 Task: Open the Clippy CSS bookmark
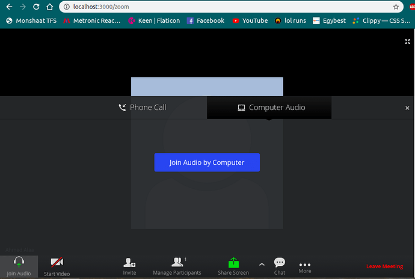click(382, 20)
